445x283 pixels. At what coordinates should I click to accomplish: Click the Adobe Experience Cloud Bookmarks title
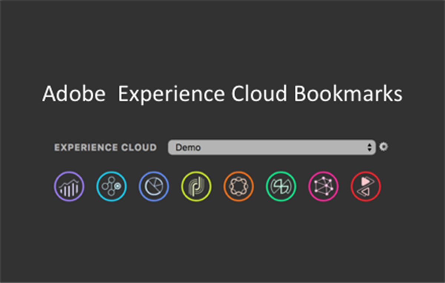point(222,94)
